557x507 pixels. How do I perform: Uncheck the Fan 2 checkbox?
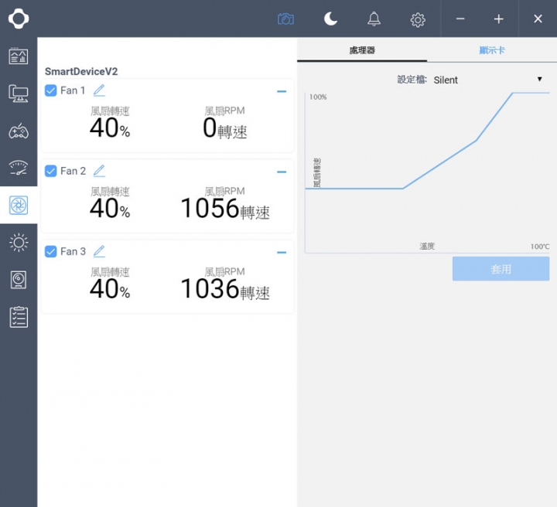click(51, 171)
